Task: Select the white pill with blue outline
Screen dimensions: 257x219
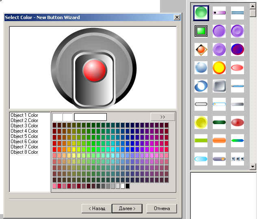Action: [219, 104]
